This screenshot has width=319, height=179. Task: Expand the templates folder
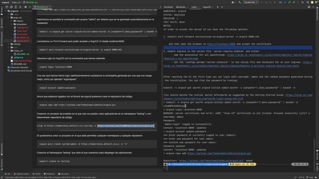[x=11, y=24]
